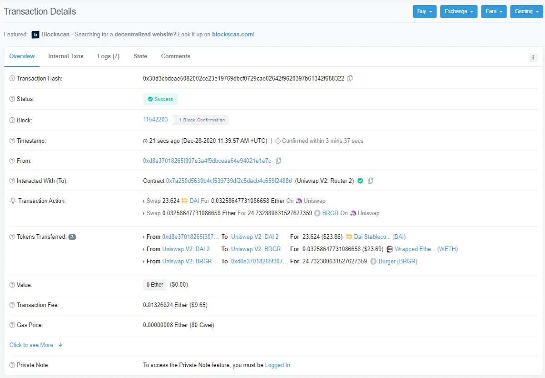The height and width of the screenshot is (378, 545).
Task: Click the DAI token icon in Transaction Action
Action: [x=184, y=201]
